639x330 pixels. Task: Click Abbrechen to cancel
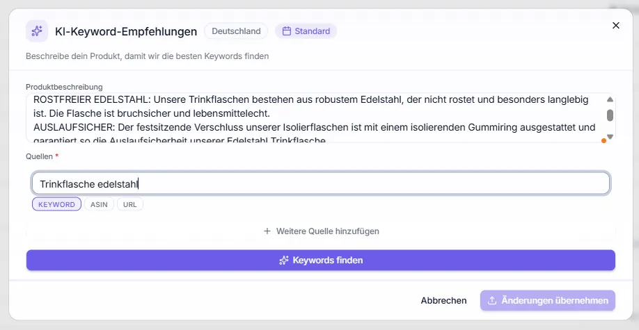click(444, 300)
